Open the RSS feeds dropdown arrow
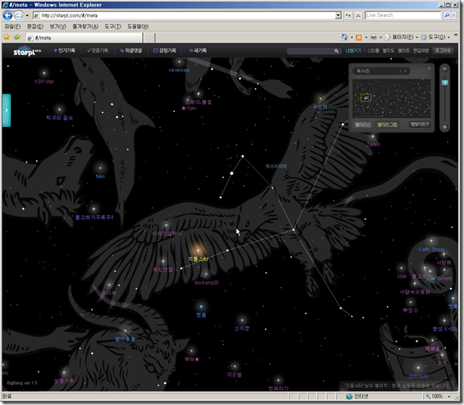This screenshot has width=464, height=405. point(366,38)
